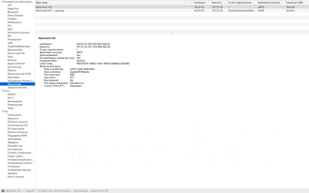This screenshot has height=193, width=309.
Task: Sort by Название BSD column header
Action: (295, 2)
